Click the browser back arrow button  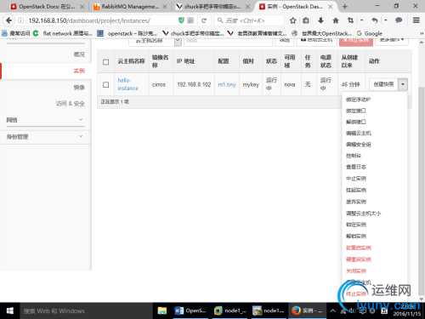click(8, 20)
